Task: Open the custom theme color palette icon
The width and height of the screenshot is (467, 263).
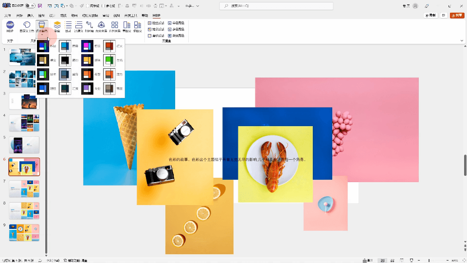Action: coord(27,25)
